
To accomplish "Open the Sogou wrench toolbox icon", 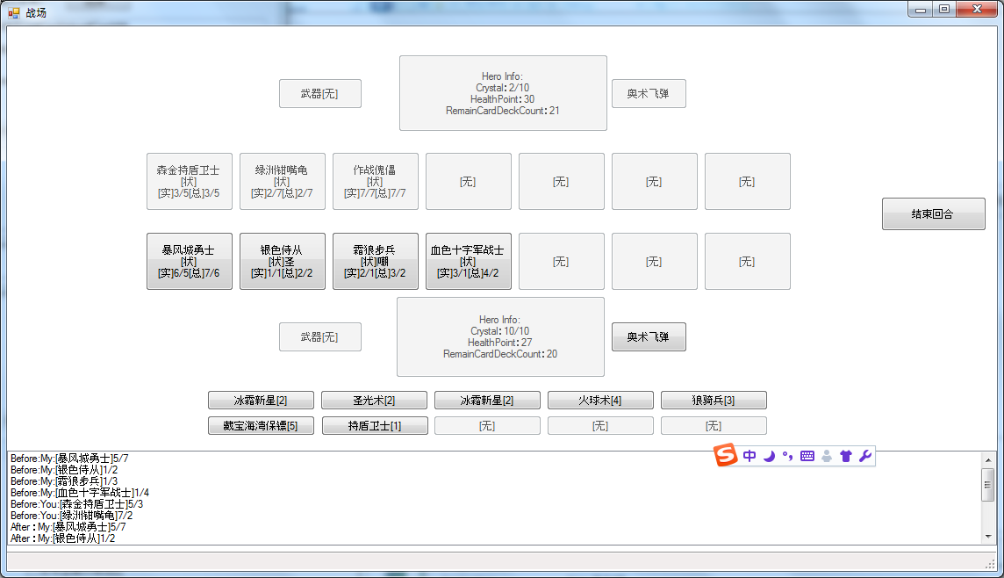I will [x=865, y=456].
